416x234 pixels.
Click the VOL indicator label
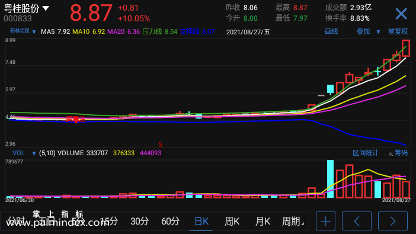[x=18, y=153]
